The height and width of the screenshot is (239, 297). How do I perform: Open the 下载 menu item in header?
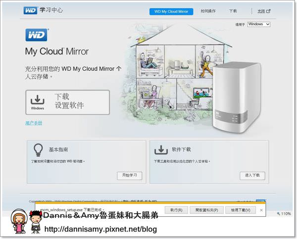click(233, 11)
